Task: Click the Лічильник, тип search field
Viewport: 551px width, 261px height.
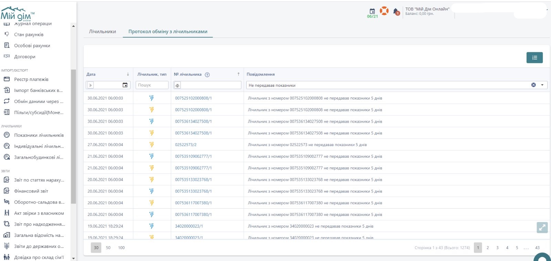Action: (152, 85)
